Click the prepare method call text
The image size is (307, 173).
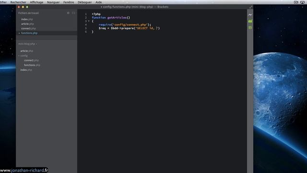tap(128, 28)
